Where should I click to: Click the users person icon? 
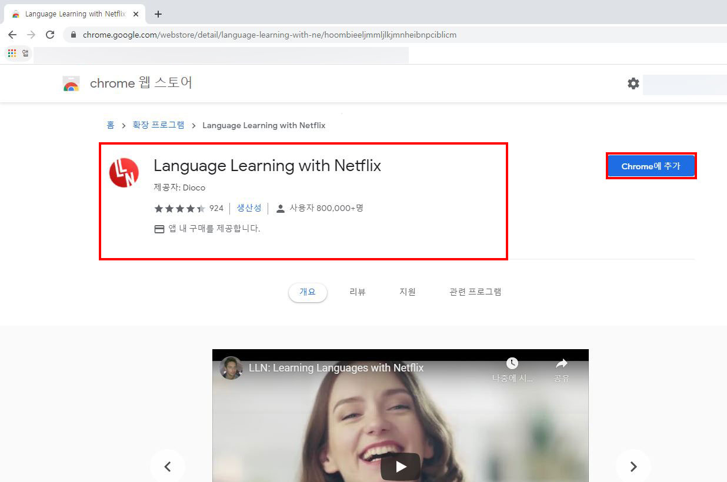(281, 208)
